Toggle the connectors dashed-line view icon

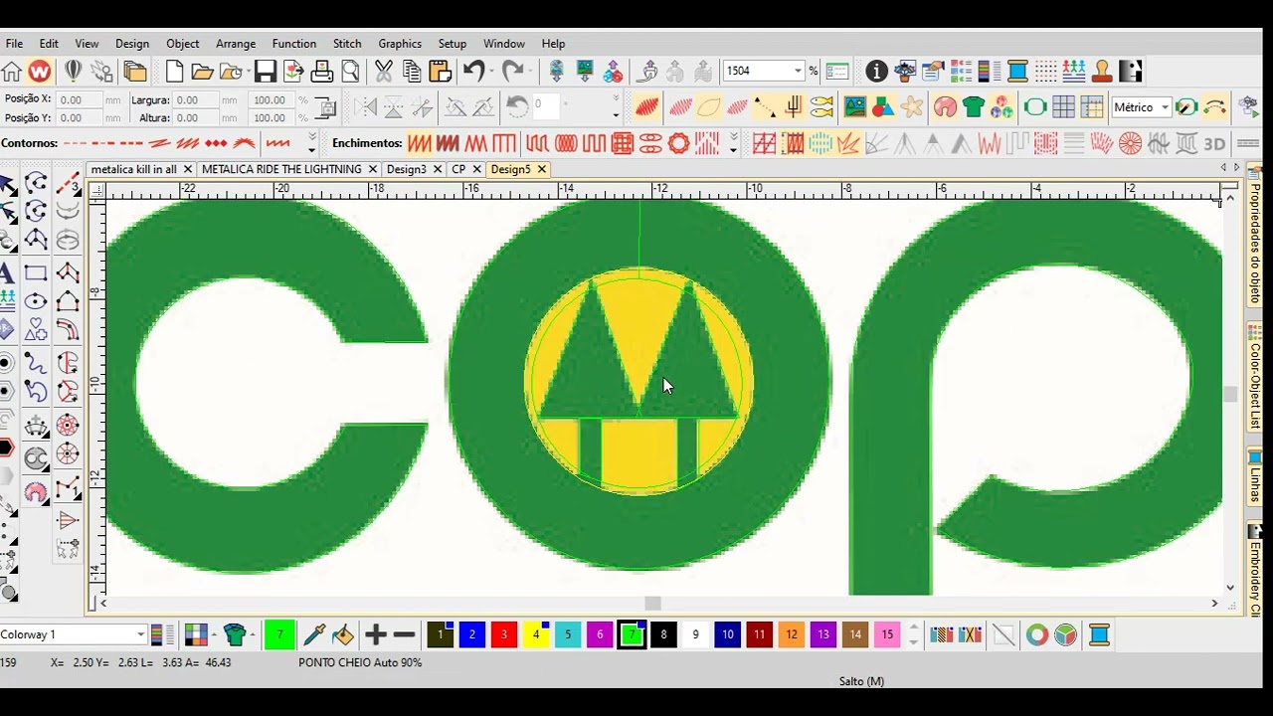coord(765,106)
